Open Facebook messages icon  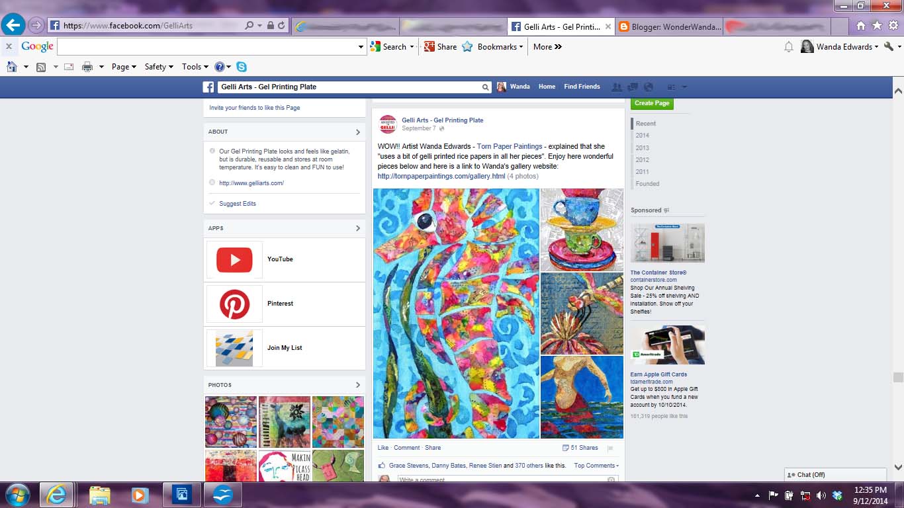(633, 87)
